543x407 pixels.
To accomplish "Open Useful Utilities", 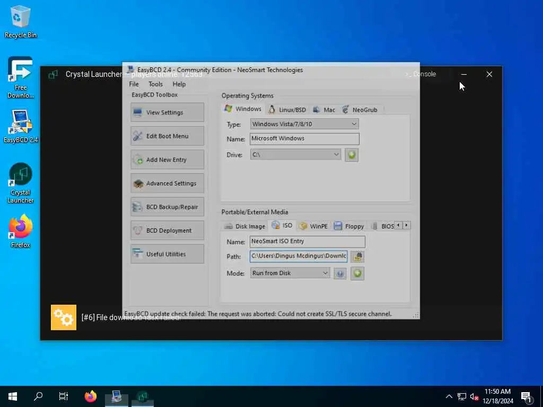I will tap(167, 254).
